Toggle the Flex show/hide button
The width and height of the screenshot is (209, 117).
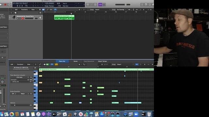[x=51, y=9]
